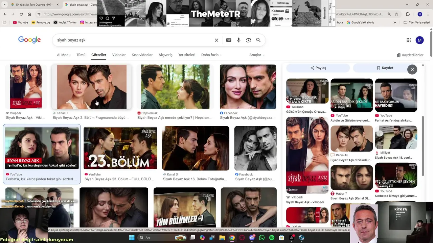
Task: Switch to the Tümü results tab
Action: pyautogui.click(x=81, y=55)
